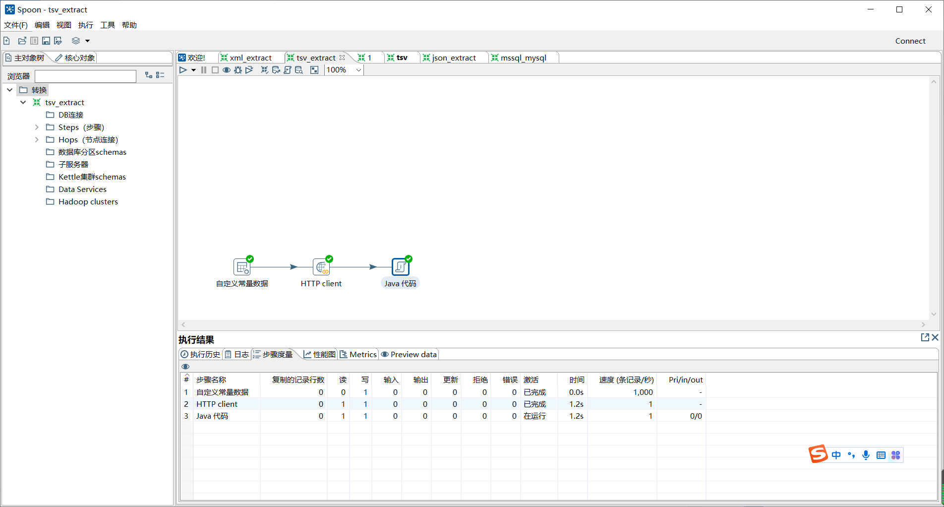Preview the transformation with the eye icon
Screen dimensions: 944x507
(227, 70)
